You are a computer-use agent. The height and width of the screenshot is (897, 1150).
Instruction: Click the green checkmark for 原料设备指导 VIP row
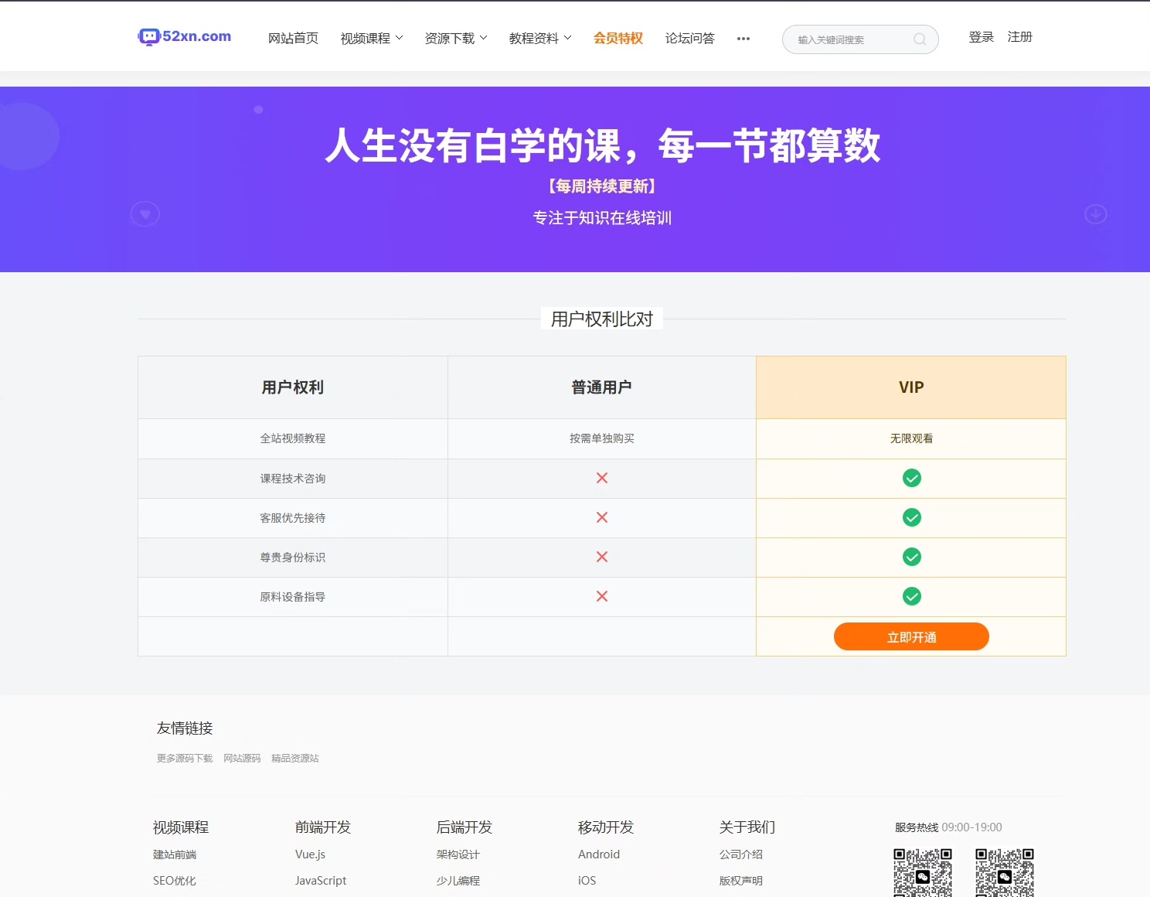pyautogui.click(x=911, y=596)
